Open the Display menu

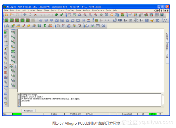[x=31, y=10]
